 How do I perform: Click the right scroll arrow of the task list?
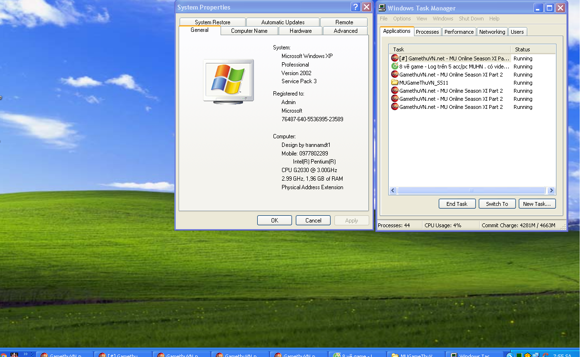pos(551,191)
